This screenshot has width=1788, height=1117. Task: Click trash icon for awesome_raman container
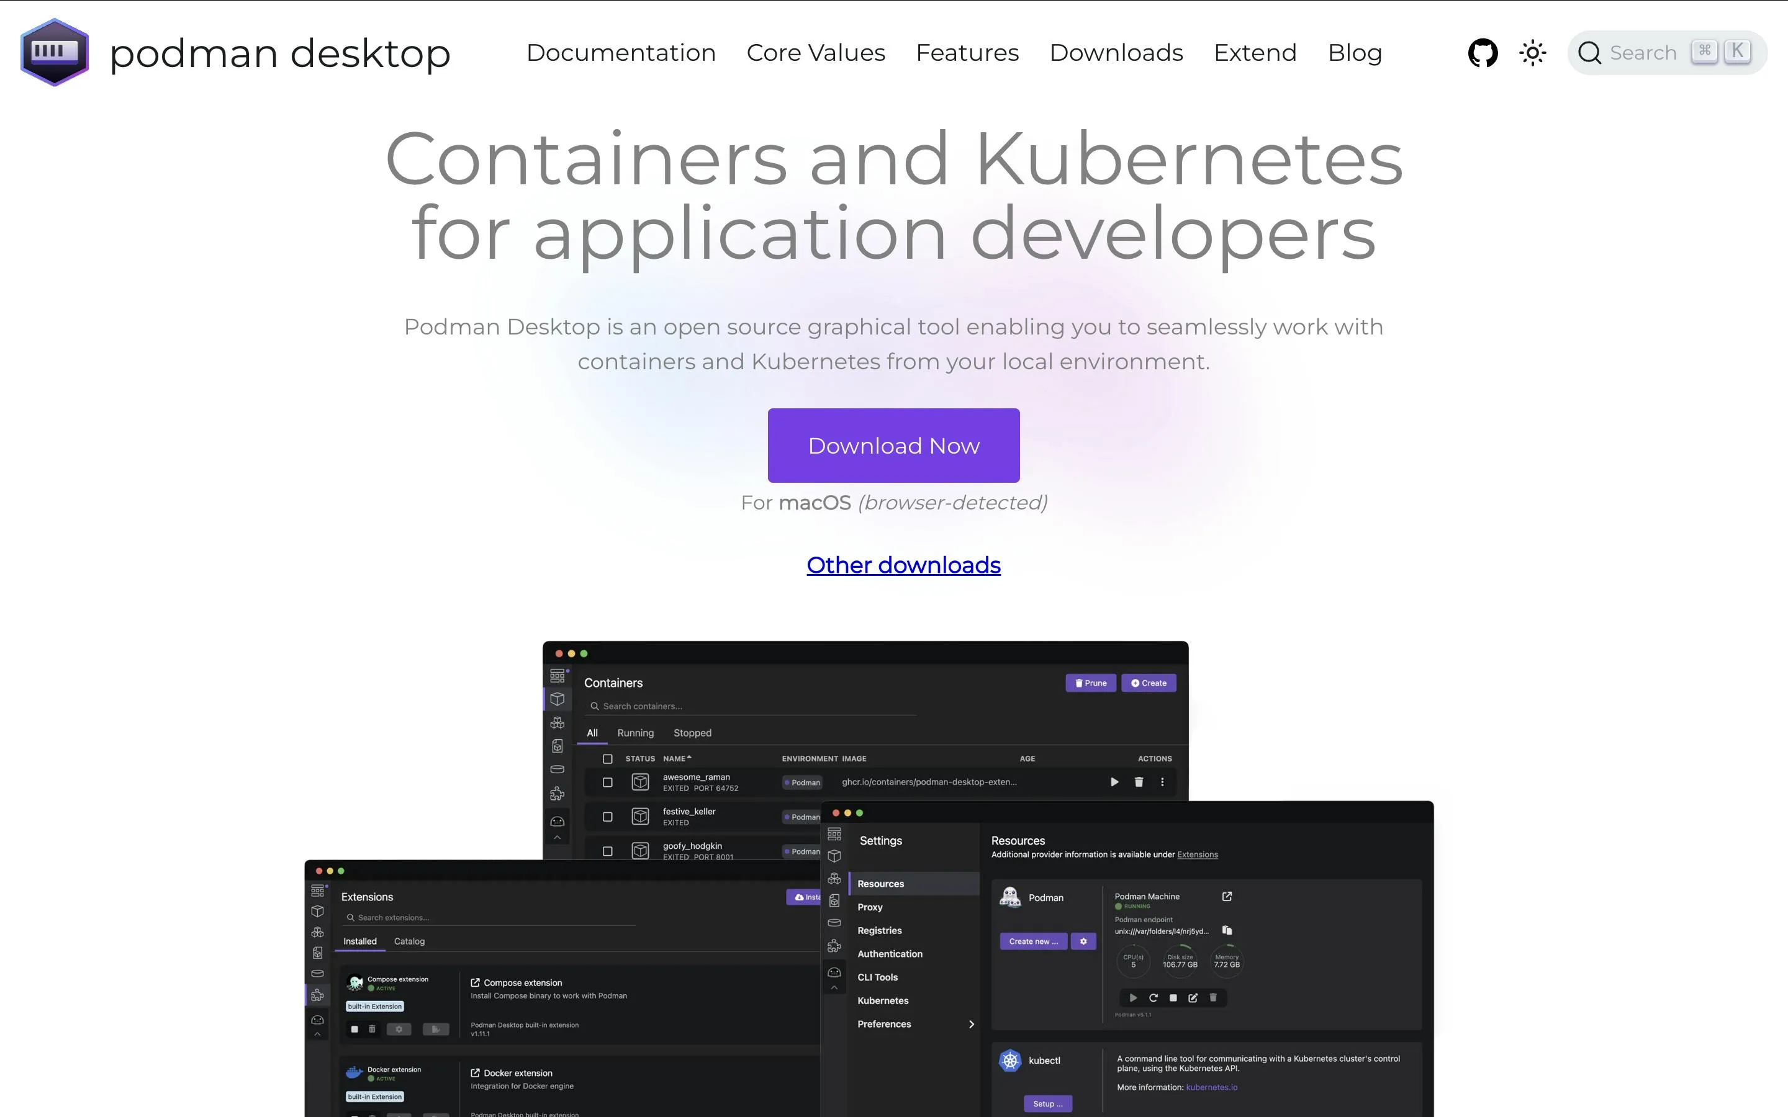(x=1139, y=782)
